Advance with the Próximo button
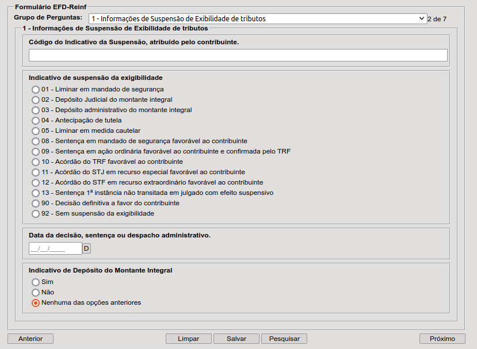The image size is (477, 349). [x=442, y=339]
